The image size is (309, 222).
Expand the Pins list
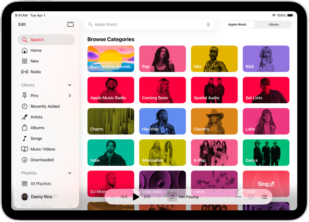(70, 96)
